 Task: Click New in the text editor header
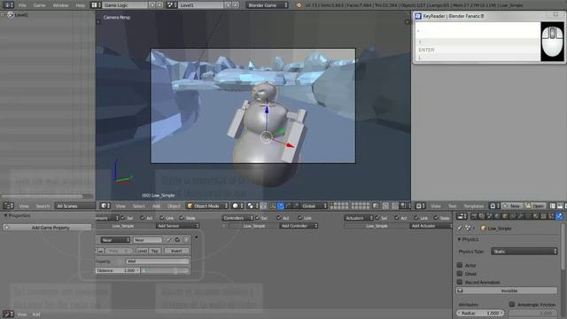point(512,206)
